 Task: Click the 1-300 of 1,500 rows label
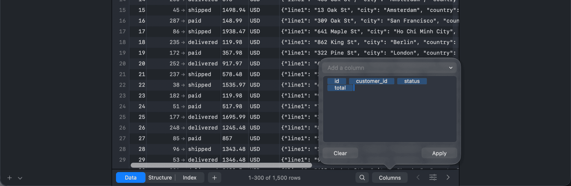pos(274,178)
